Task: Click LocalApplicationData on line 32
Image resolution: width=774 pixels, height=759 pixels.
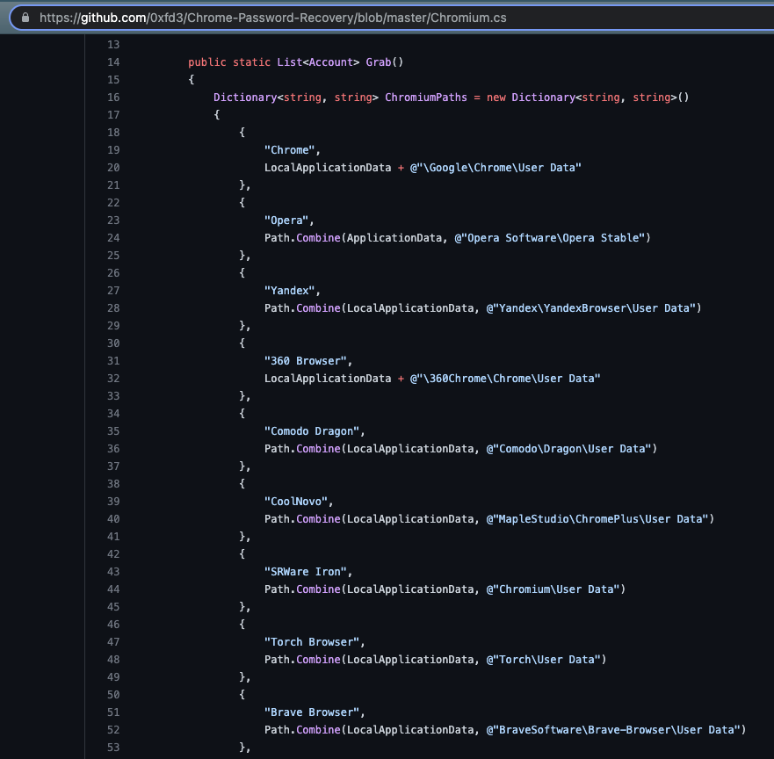Action: click(x=328, y=379)
